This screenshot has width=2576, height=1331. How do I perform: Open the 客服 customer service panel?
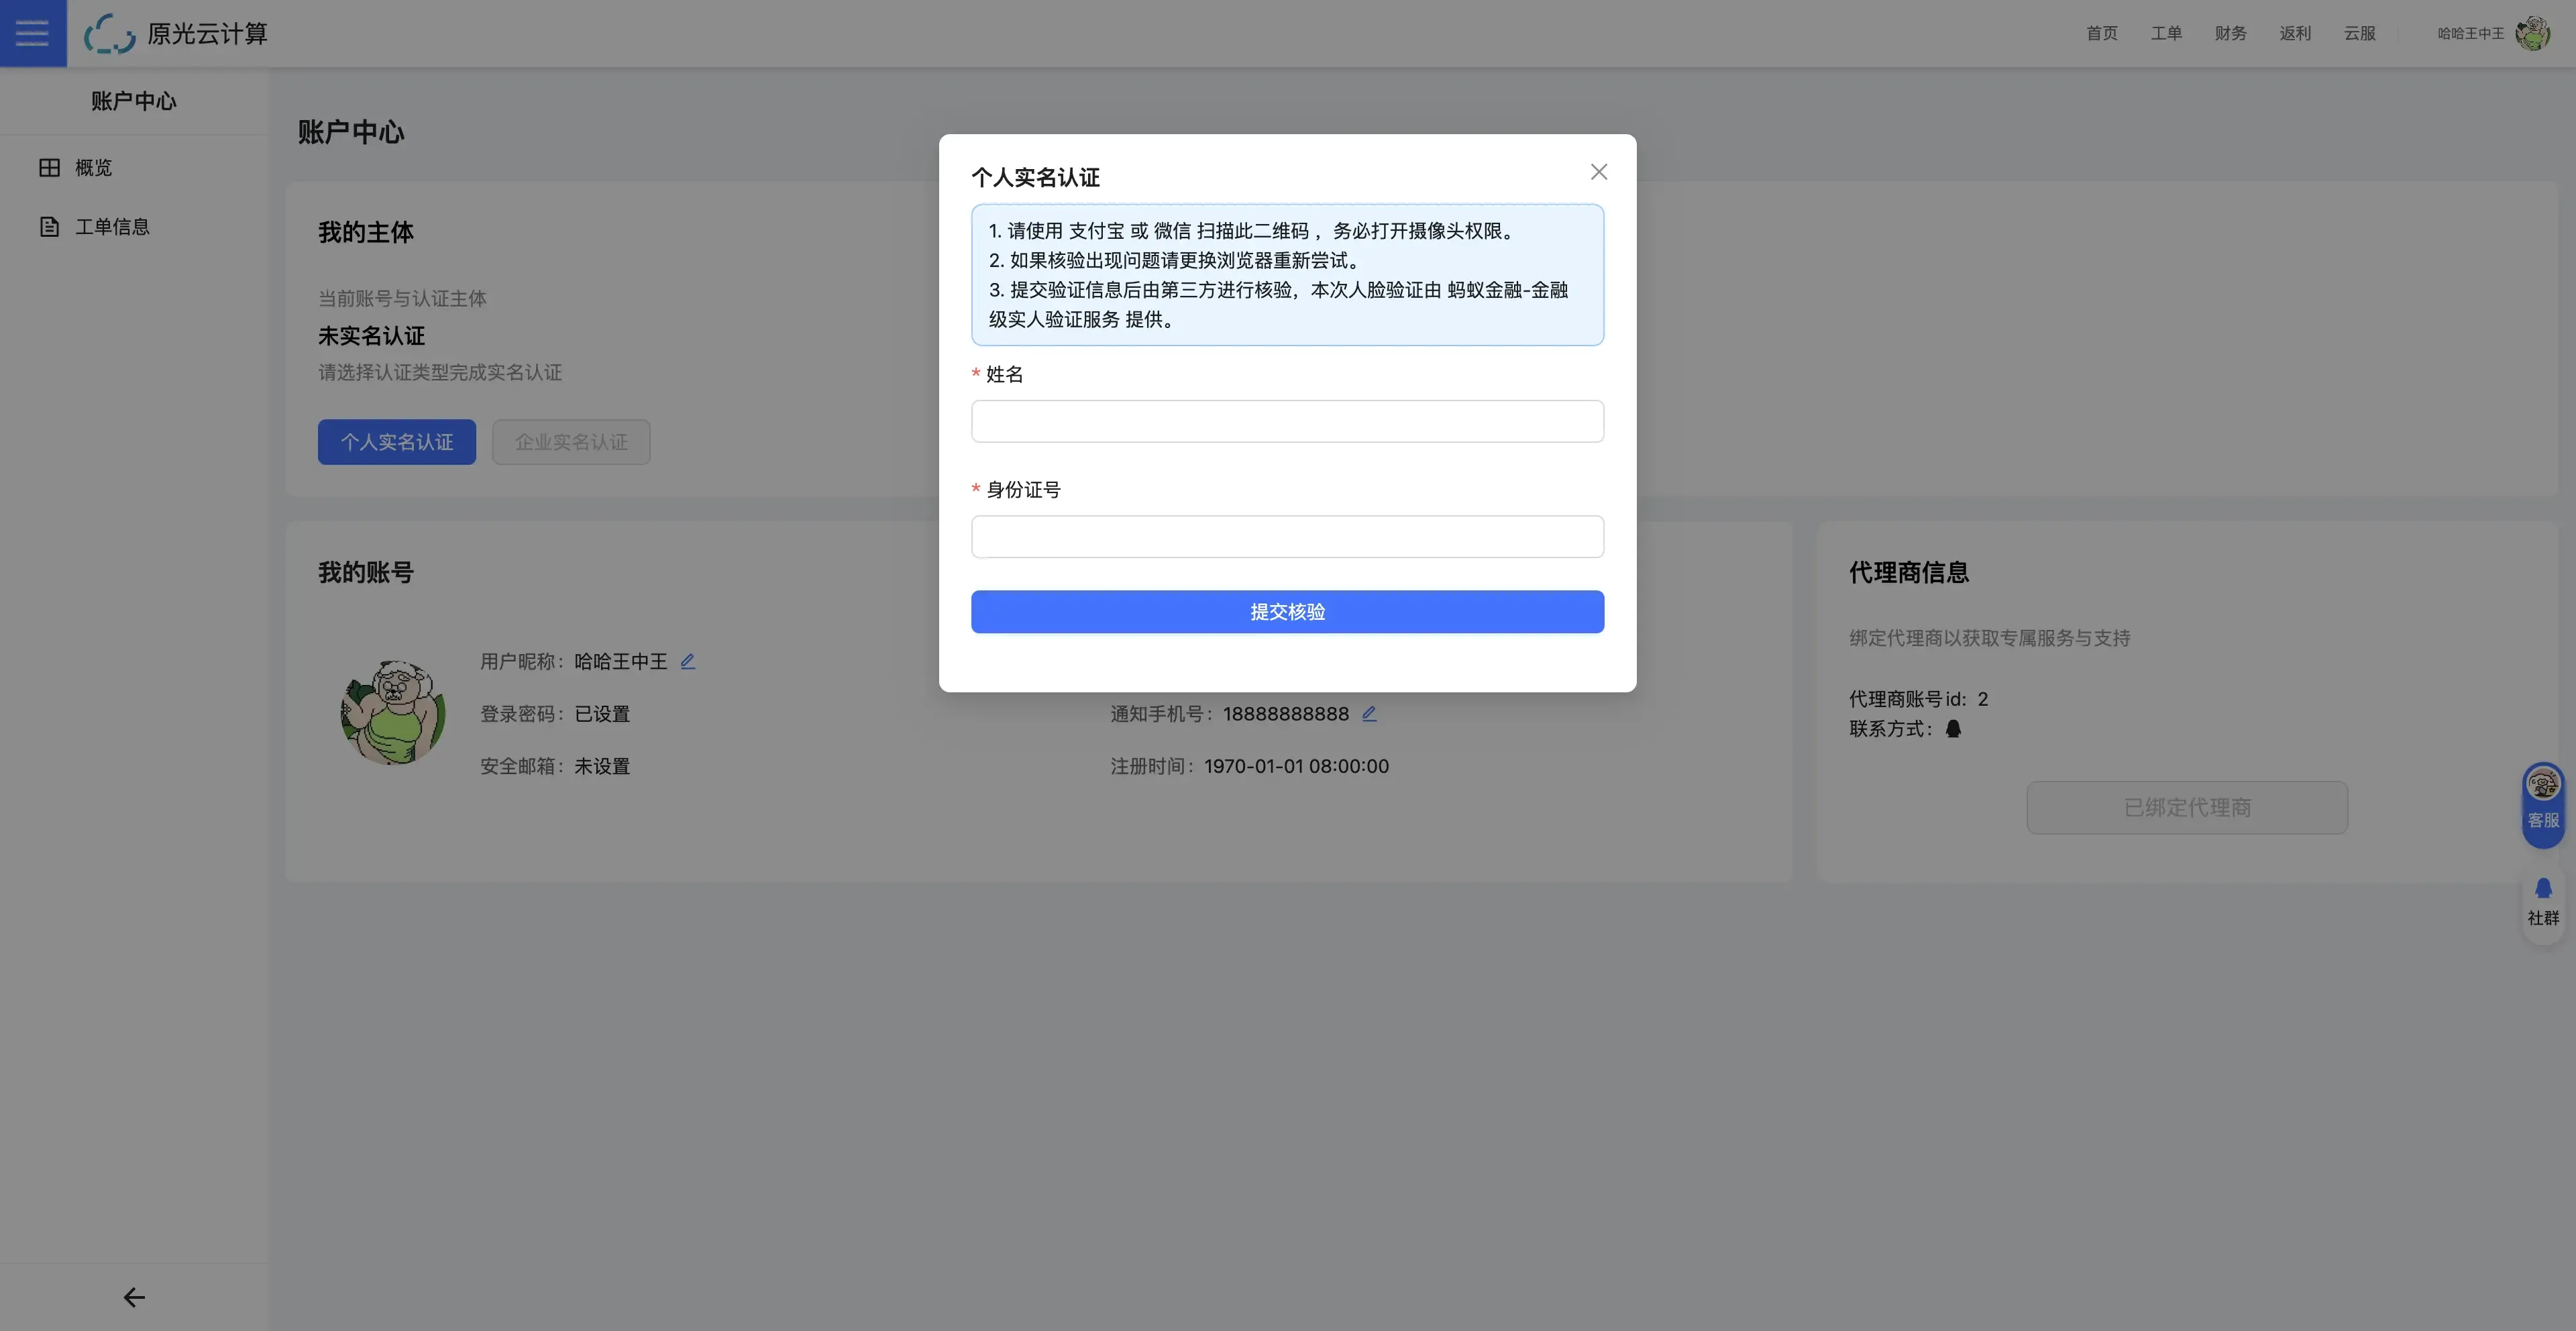pos(2542,803)
